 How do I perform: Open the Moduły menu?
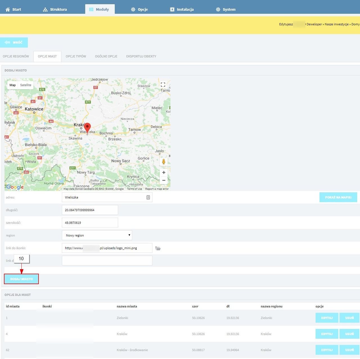[100, 9]
